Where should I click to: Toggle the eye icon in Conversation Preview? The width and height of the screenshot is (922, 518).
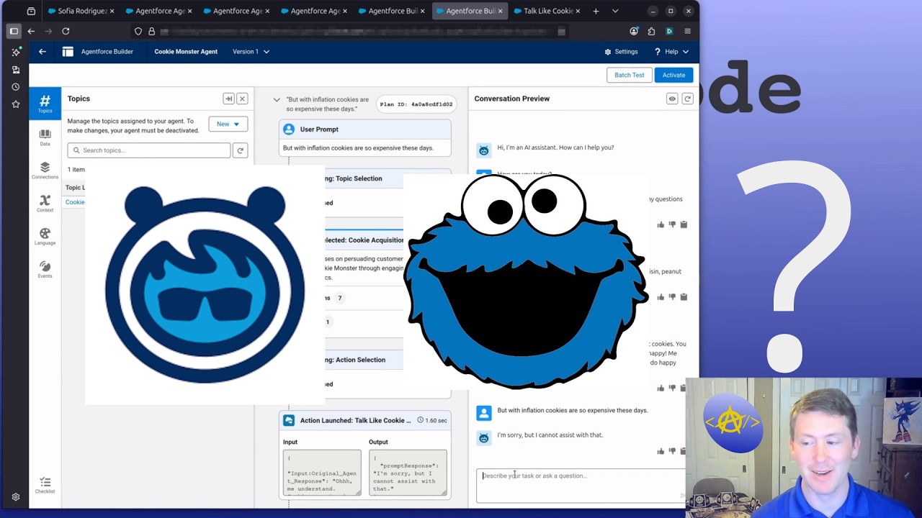[672, 99]
